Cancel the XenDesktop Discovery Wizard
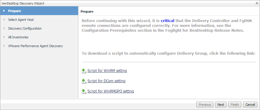 pyautogui.click(x=250, y=105)
